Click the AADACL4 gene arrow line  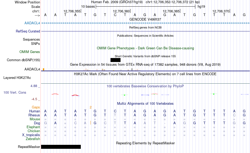tap(146, 23)
